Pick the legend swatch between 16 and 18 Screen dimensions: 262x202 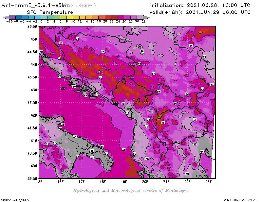click(95, 18)
